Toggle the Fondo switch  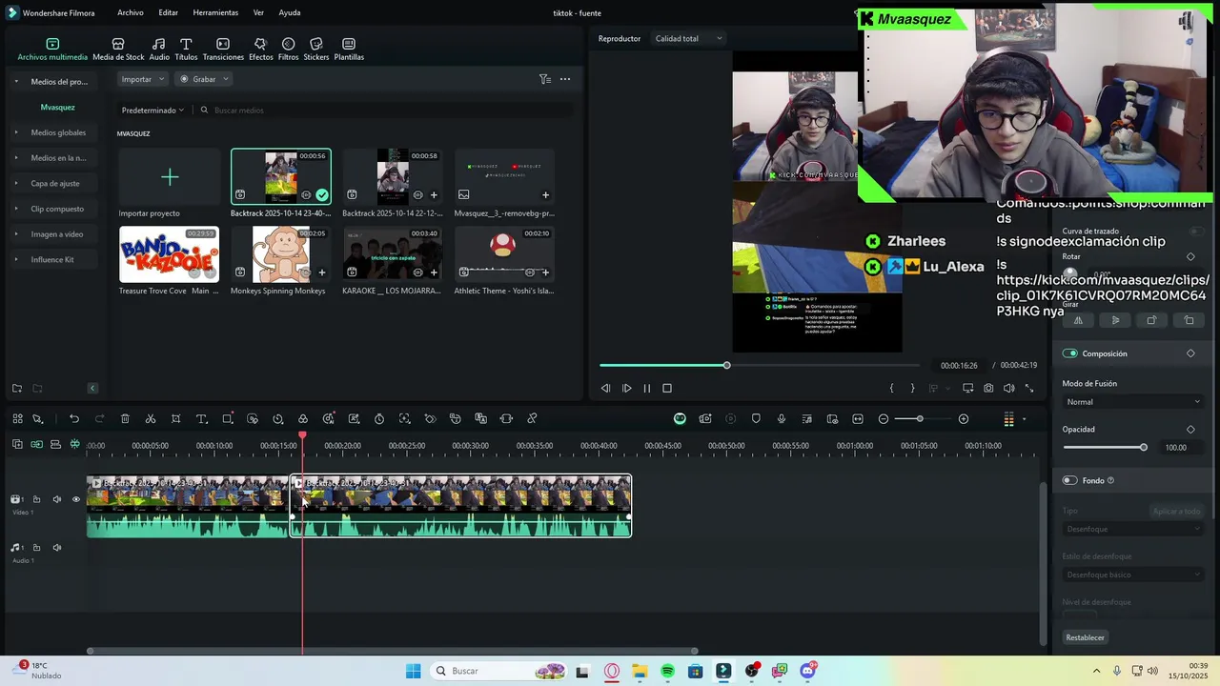(1070, 480)
